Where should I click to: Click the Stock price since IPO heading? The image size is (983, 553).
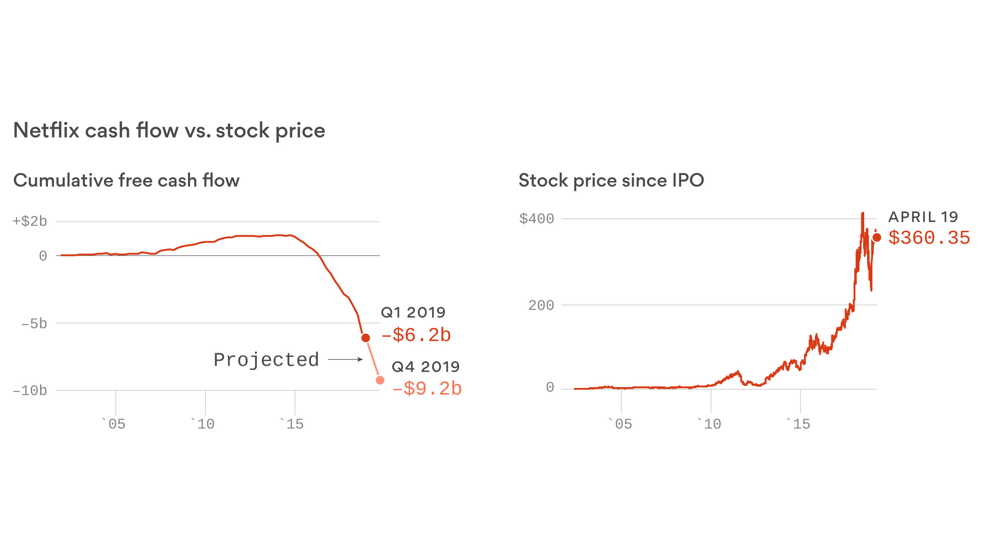611,181
